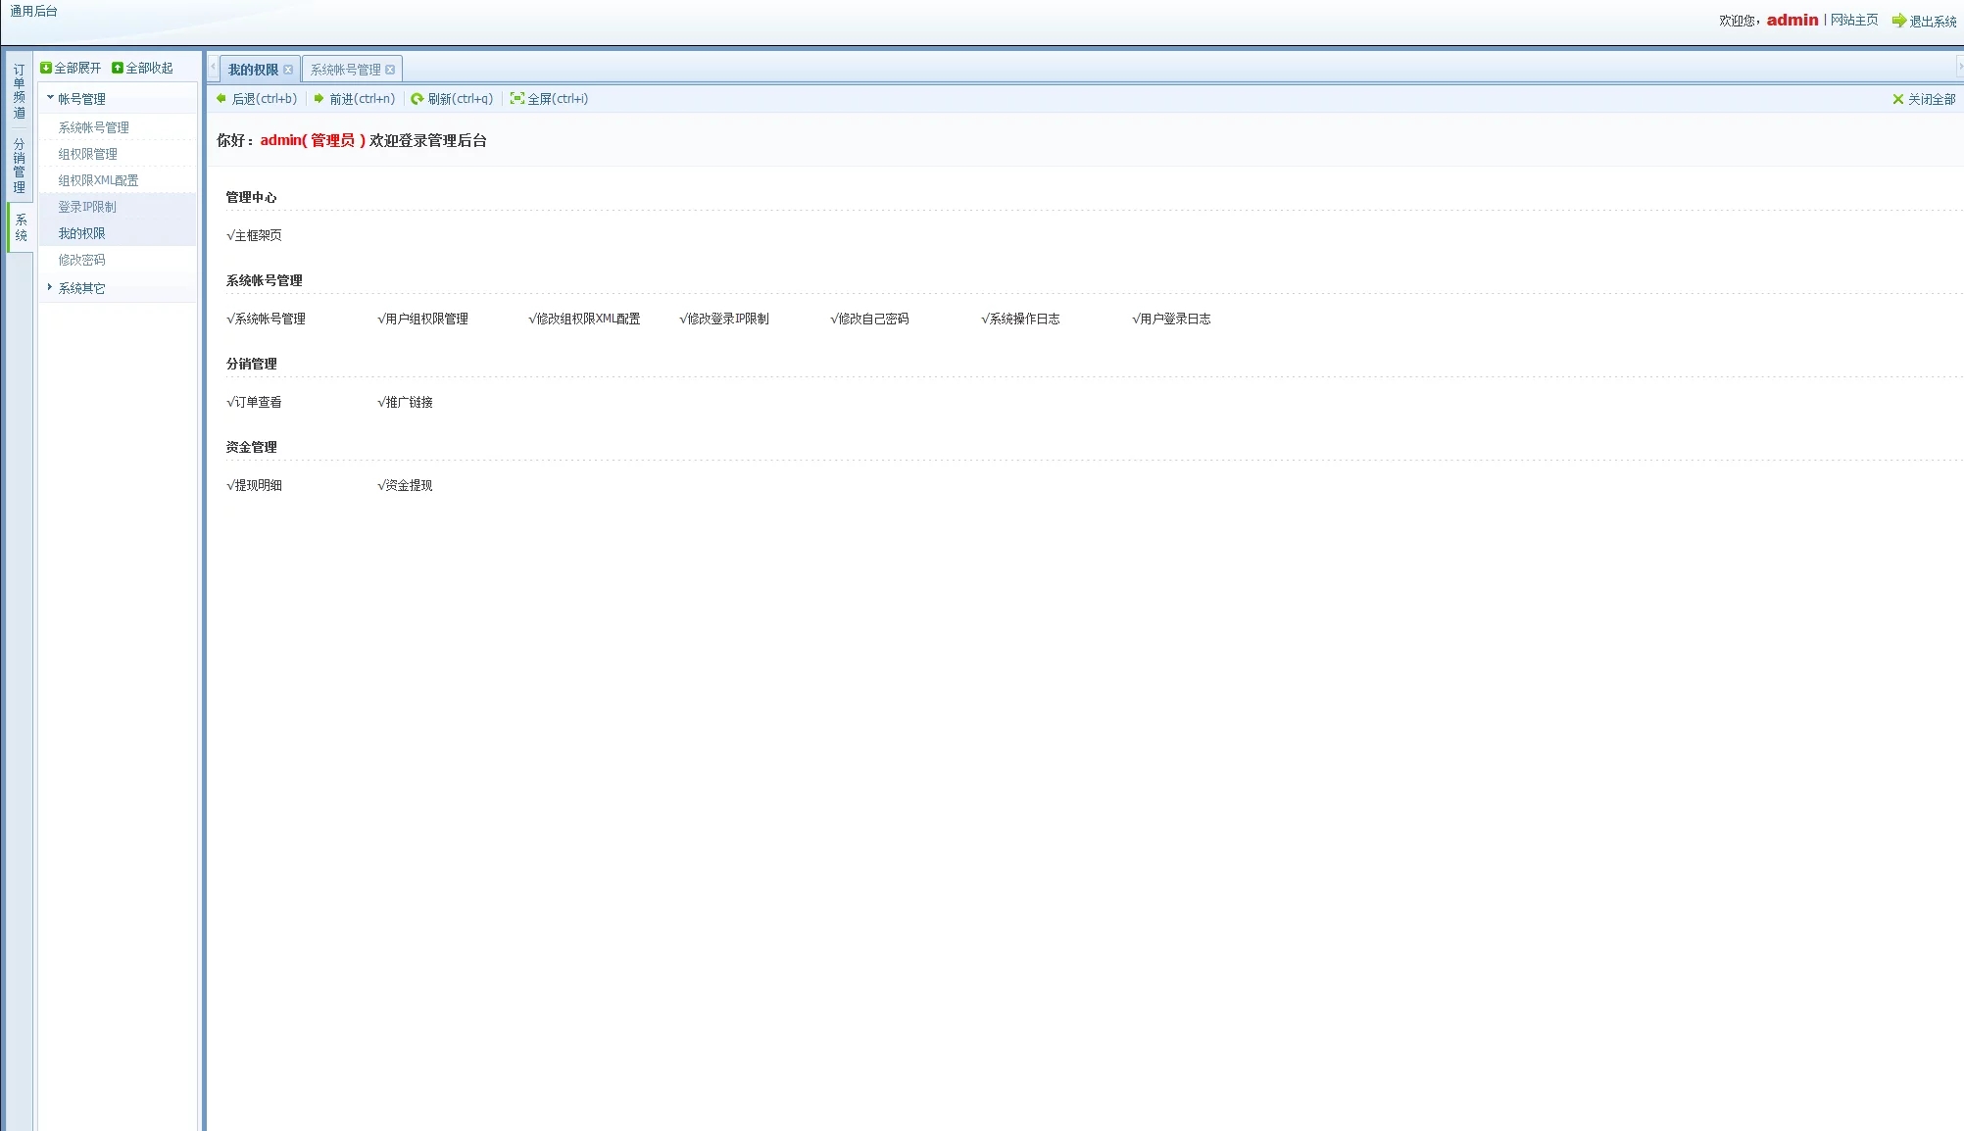Click the 全部收起 collapse-all icon
This screenshot has height=1131, width=1964.
point(118,68)
